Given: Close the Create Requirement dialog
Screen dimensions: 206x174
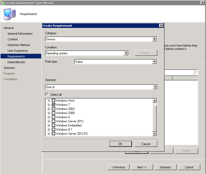Looking at the screenshot, I should 161,25.
